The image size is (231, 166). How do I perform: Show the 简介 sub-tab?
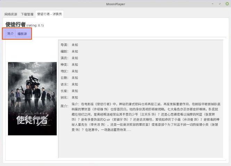(10, 33)
